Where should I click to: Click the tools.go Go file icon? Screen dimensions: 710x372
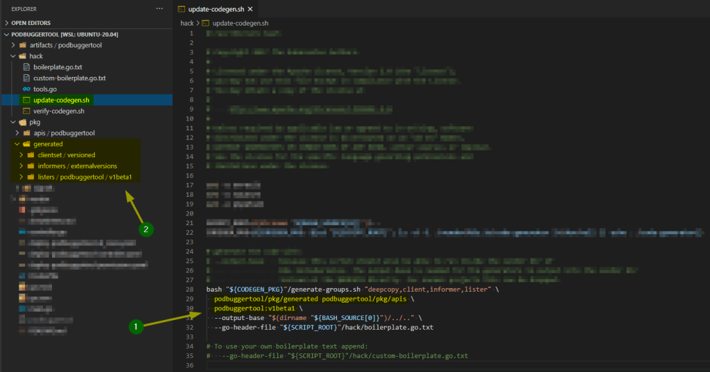pos(26,89)
